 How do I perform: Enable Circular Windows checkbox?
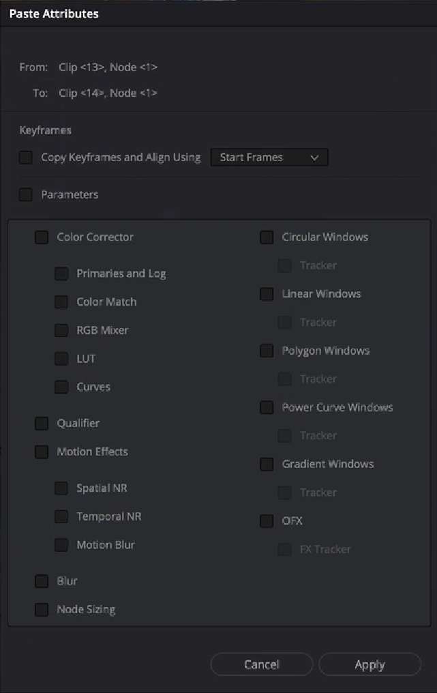[267, 237]
